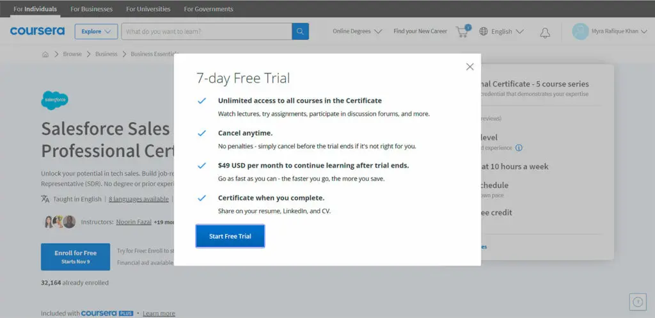The image size is (655, 318).
Task: Click 'Cancel anytime.' text
Action: click(x=245, y=133)
